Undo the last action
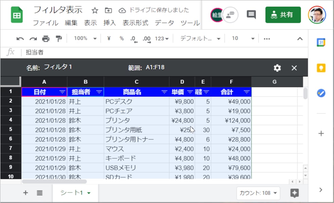The image size is (334, 203). 20,39
